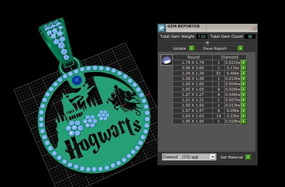
Task: Click the Total Gem Weight label
Action: 177,36
